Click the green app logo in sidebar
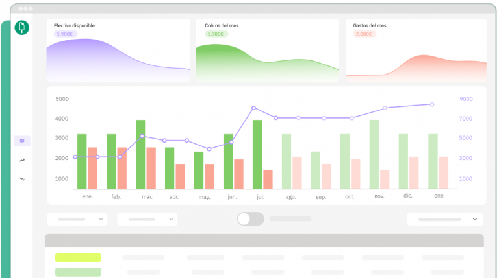The width and height of the screenshot is (499, 278). [23, 27]
